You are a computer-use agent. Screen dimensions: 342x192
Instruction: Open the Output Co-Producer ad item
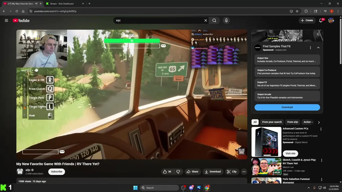coord(287,72)
